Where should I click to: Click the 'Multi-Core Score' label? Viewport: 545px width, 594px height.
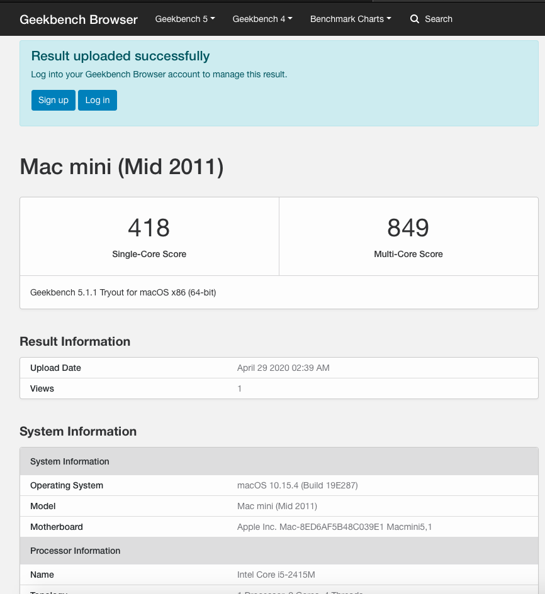(x=408, y=254)
